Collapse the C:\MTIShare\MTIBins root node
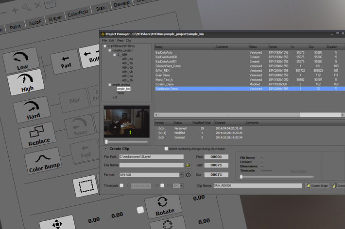345x229 pixels. (105, 46)
